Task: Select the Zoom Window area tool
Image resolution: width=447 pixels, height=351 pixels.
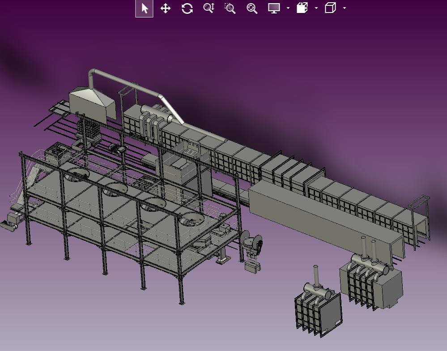Action: click(230, 8)
